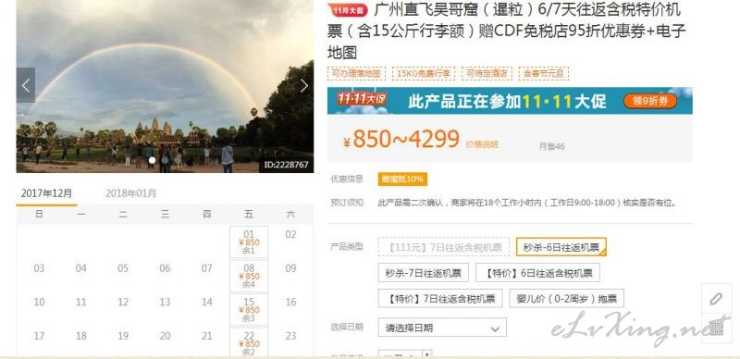Select 秒杀-6日往返机票 product type
740x359 pixels.
point(561,247)
